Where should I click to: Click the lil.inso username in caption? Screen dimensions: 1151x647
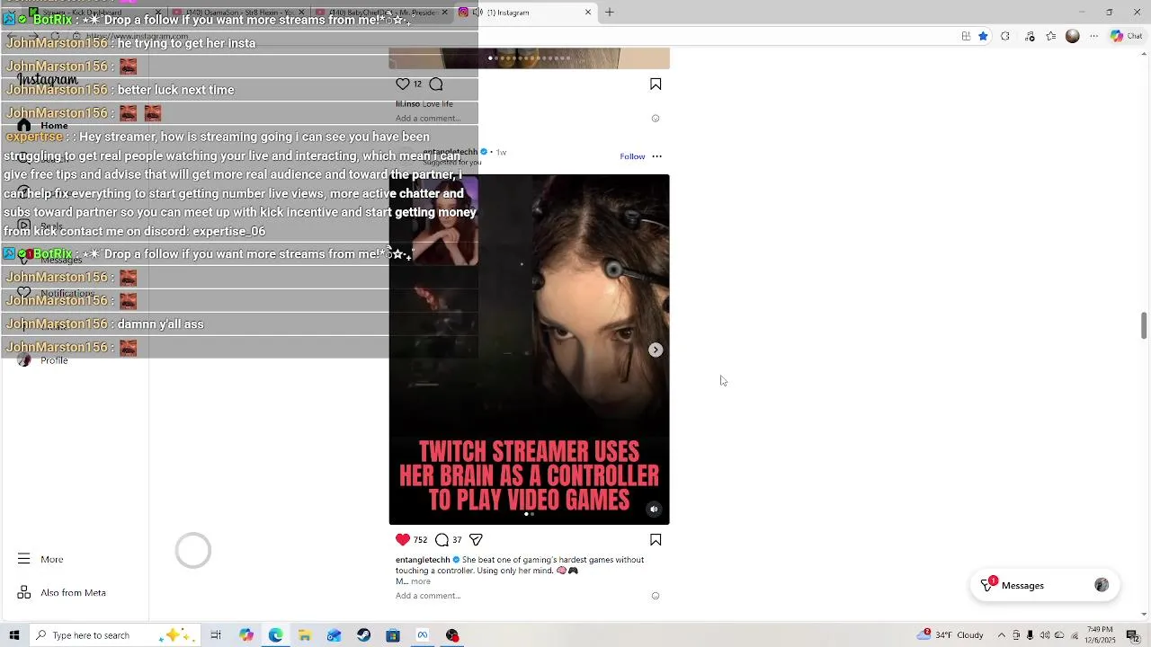(407, 104)
